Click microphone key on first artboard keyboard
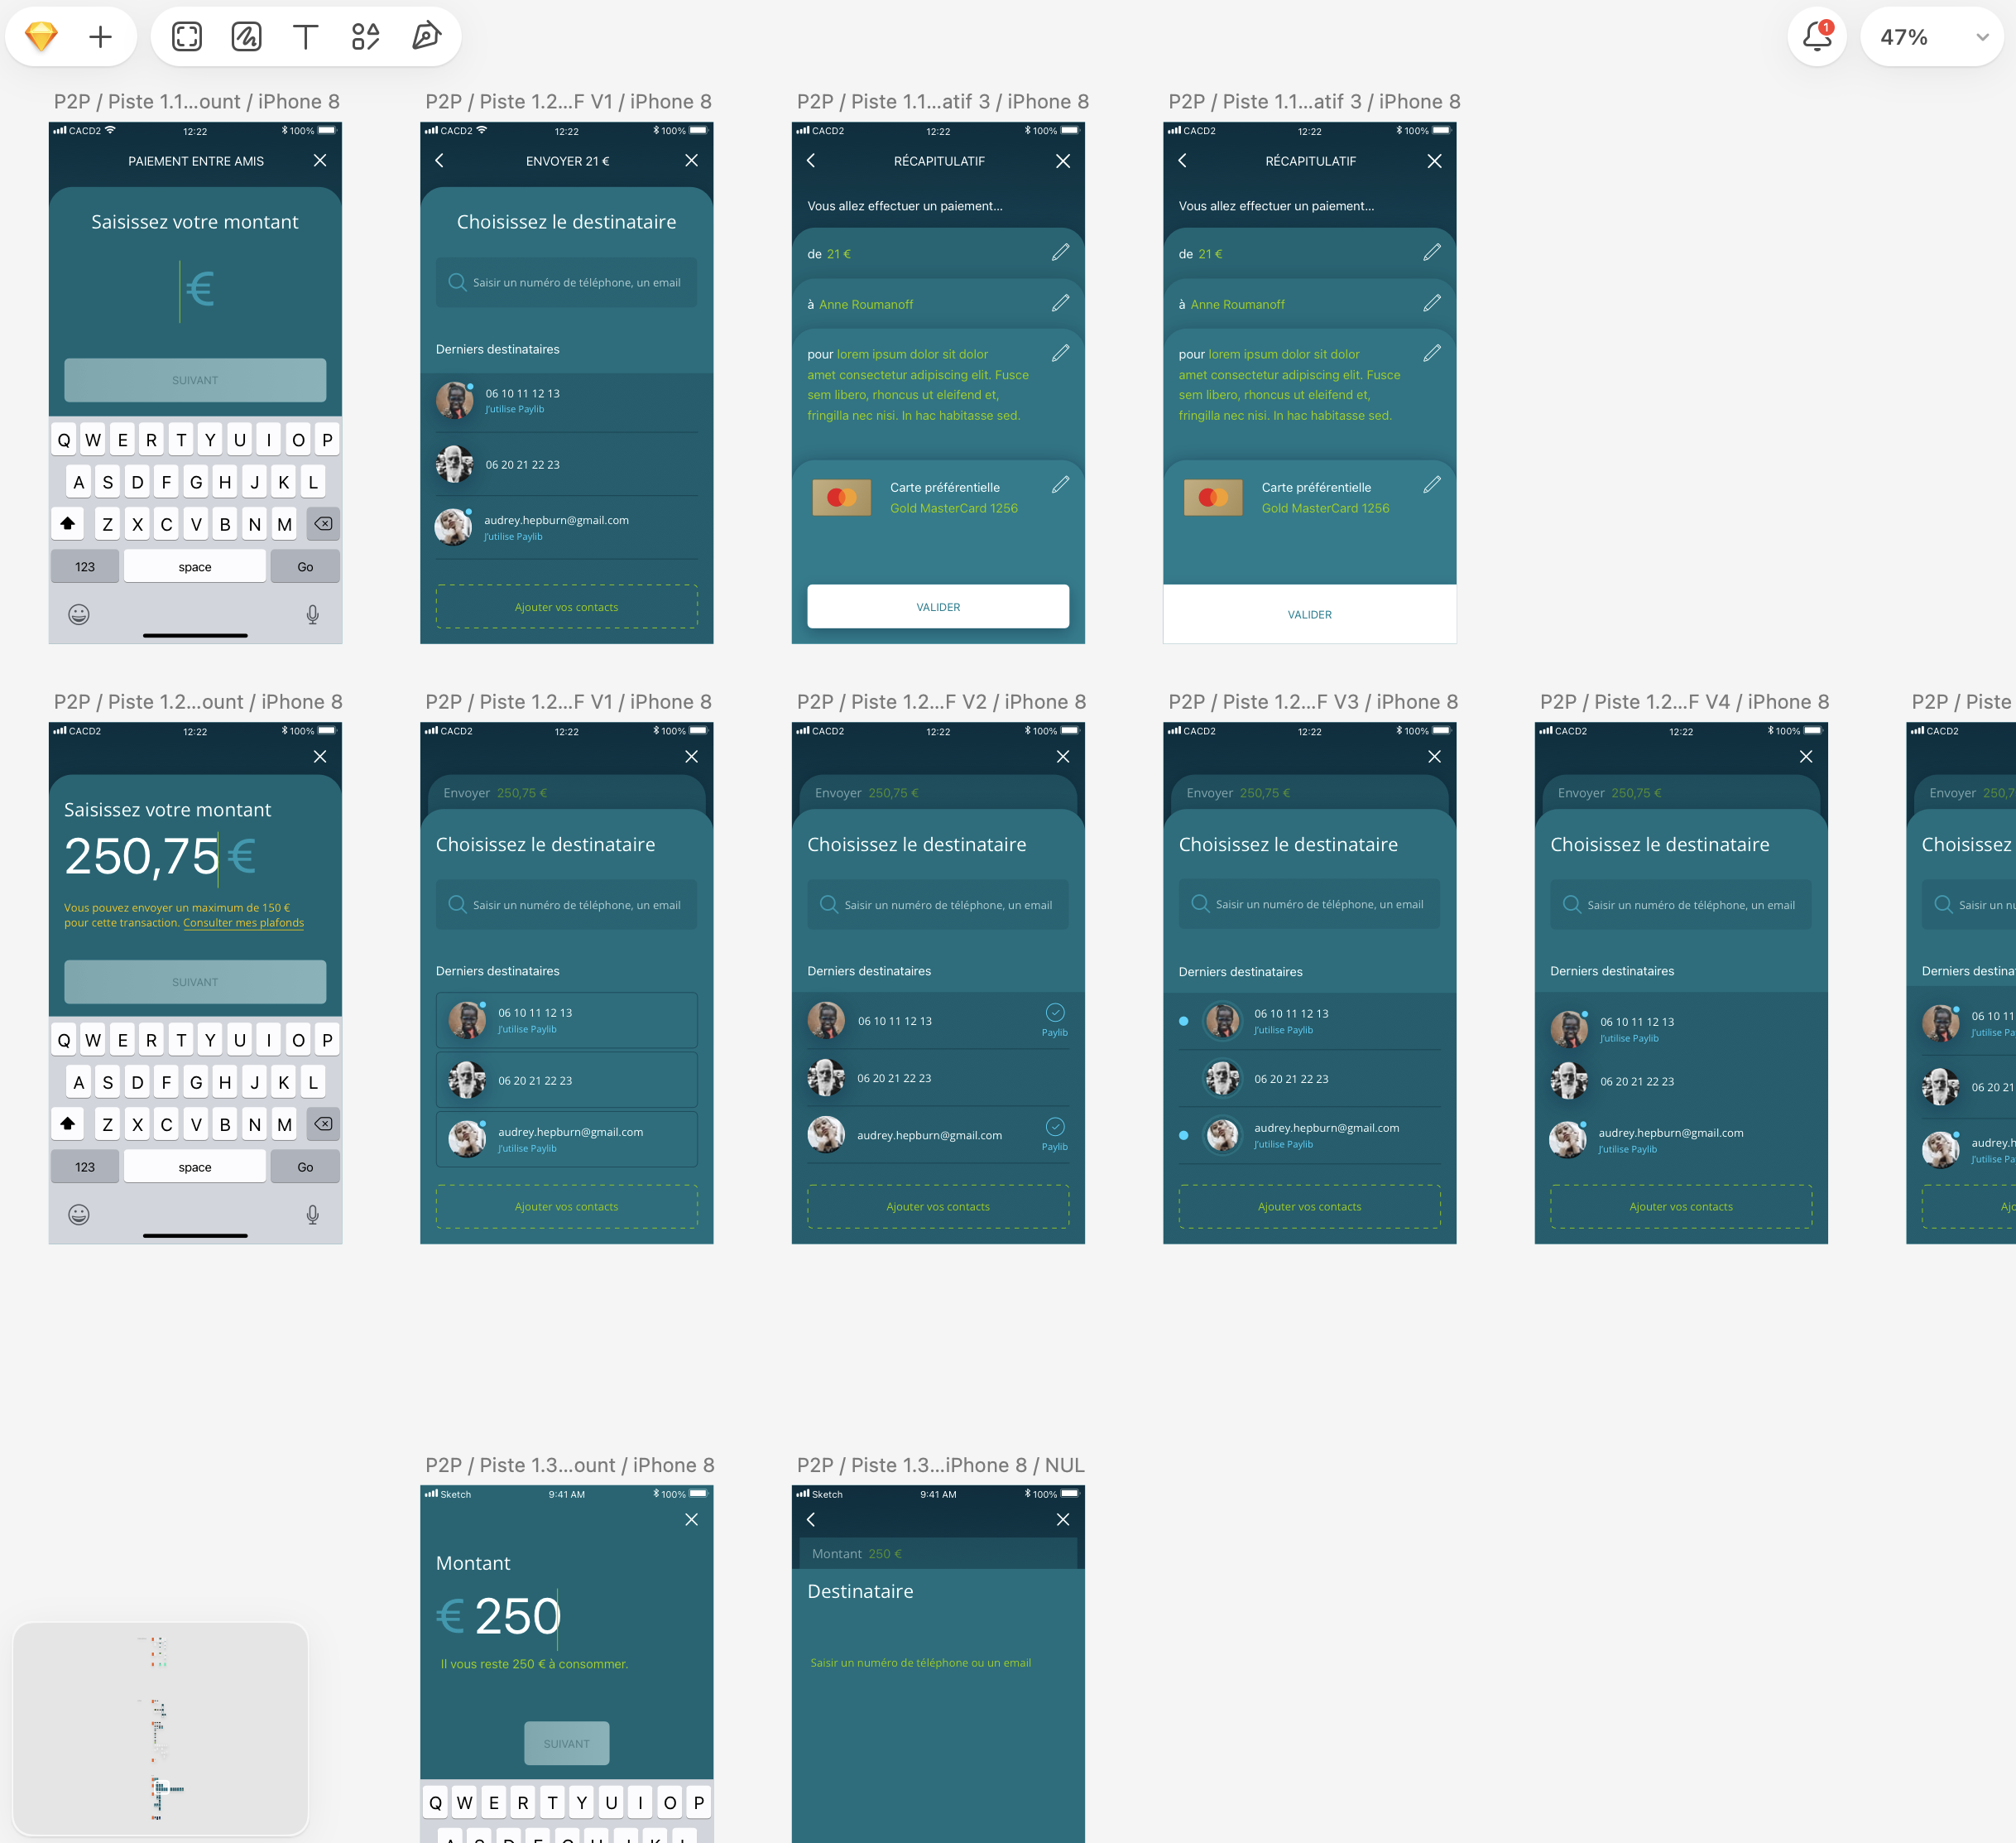This screenshot has width=2016, height=1843. 312,614
